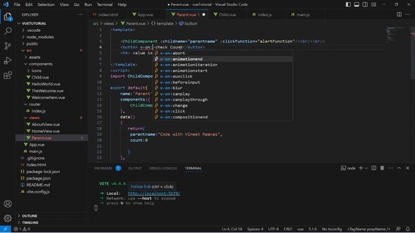Open the Terminal menu
Image resolution: width=415 pixels, height=233 pixels.
pyautogui.click(x=104, y=5)
